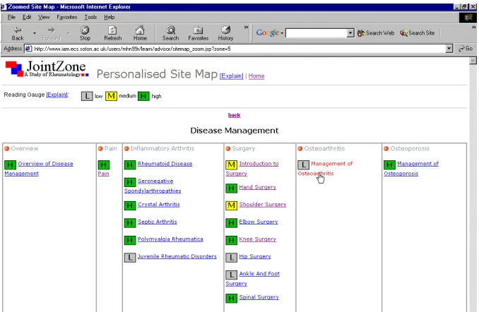Expand the address bar dropdown
This screenshot has width=479, height=312.
tap(449, 49)
